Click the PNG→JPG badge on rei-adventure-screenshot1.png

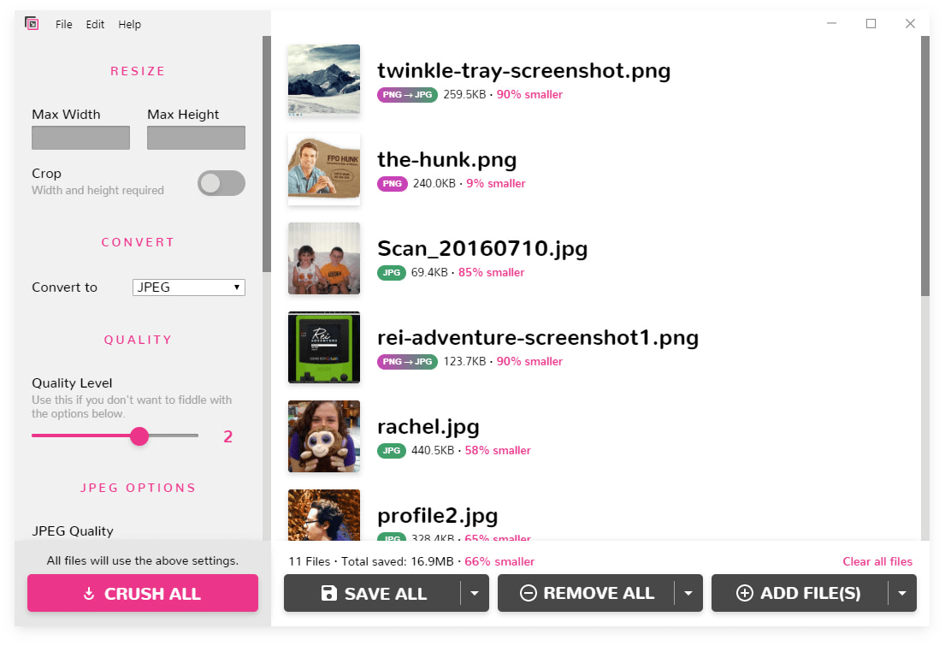tap(407, 362)
